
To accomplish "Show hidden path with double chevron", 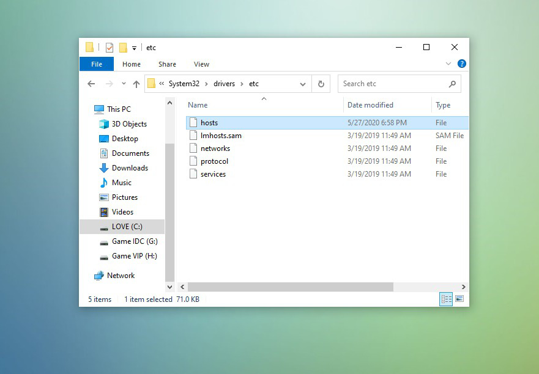I will pos(162,84).
